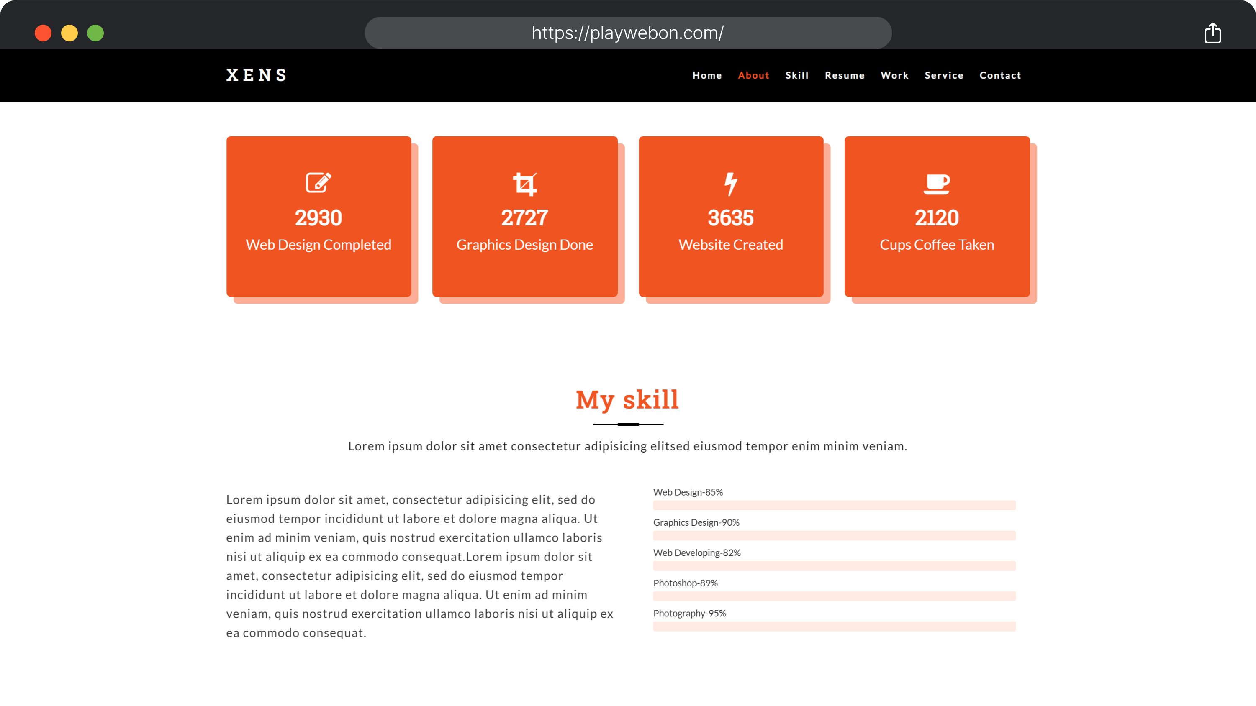Screen dimensions: 1256x706
Task: Select the About nav item
Action: [753, 76]
